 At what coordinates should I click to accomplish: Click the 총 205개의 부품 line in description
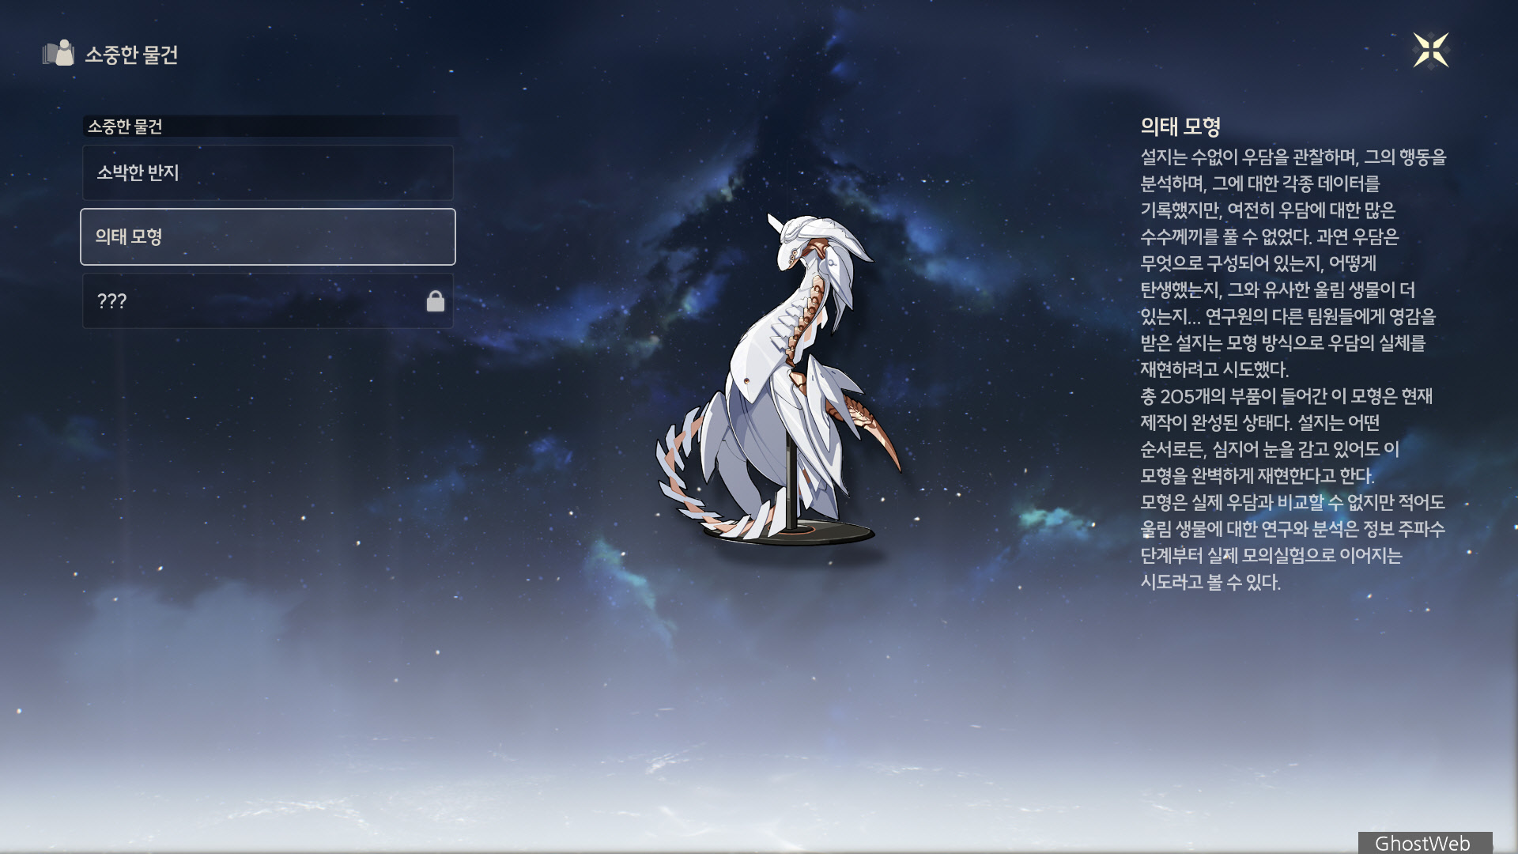pos(1286,396)
